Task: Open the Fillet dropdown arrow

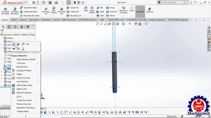Action: click(x=86, y=16)
